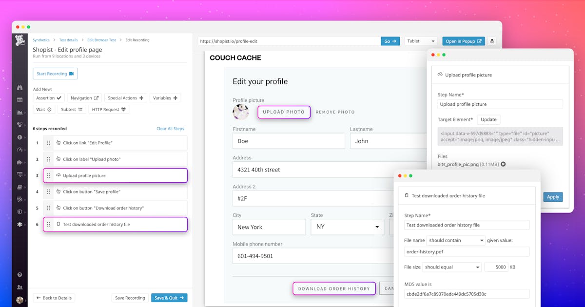Click the user avatar at sidebar bottom

click(x=20, y=300)
